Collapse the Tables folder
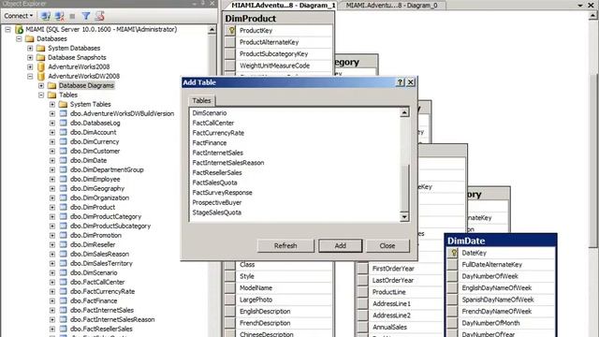 coord(41,95)
